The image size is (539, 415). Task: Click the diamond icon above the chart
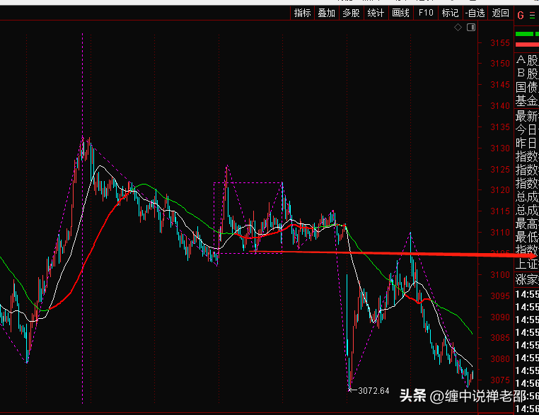[458, 27]
